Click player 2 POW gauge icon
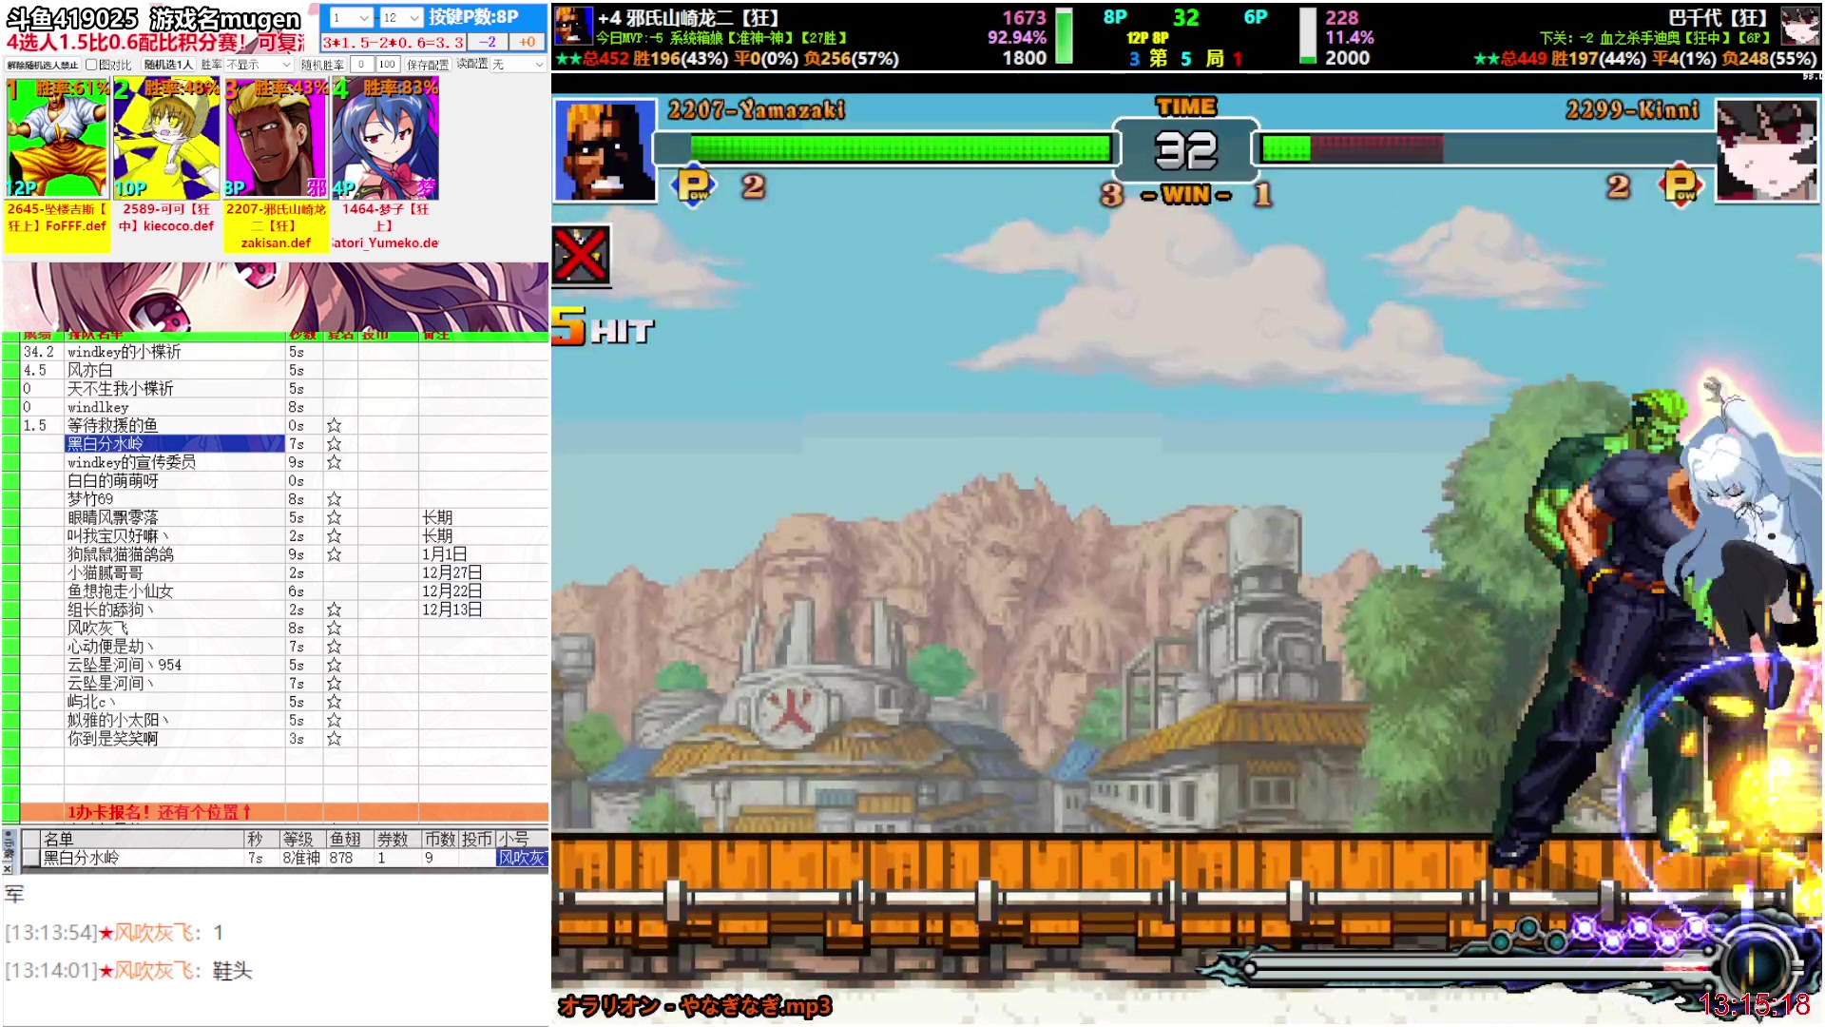 coord(1681,185)
